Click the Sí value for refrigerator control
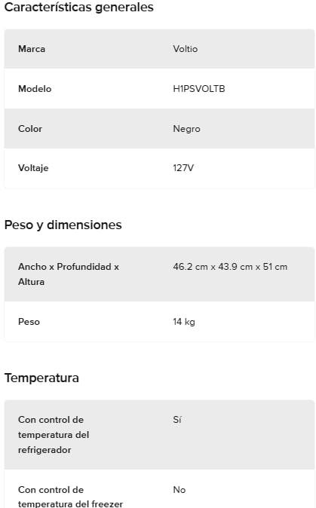Image resolution: width=316 pixels, height=508 pixels. [x=177, y=420]
